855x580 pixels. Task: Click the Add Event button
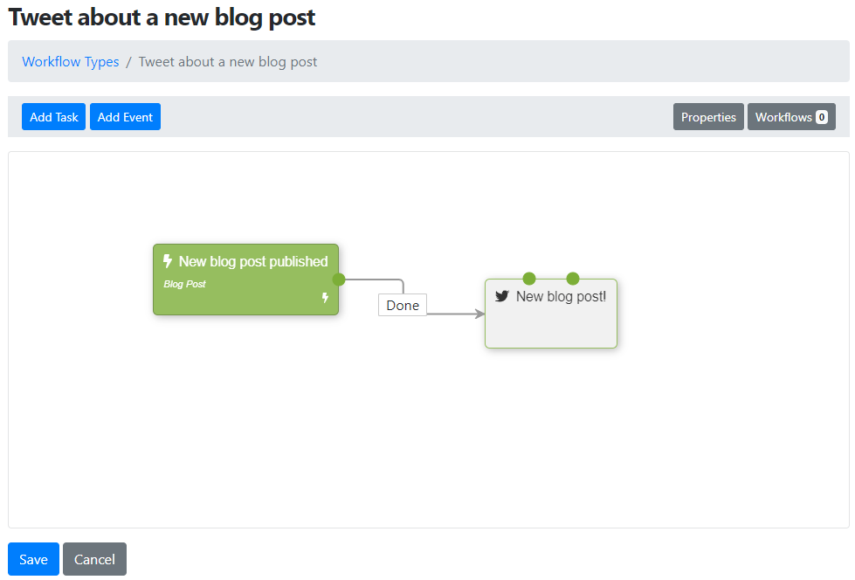pos(125,117)
